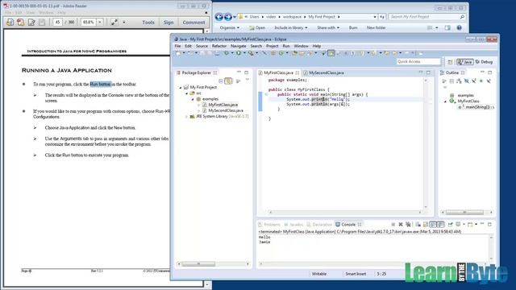Viewport: 516px width, 290px height.
Task: Open Organize dropdown in Explorer window
Action: tap(230, 28)
